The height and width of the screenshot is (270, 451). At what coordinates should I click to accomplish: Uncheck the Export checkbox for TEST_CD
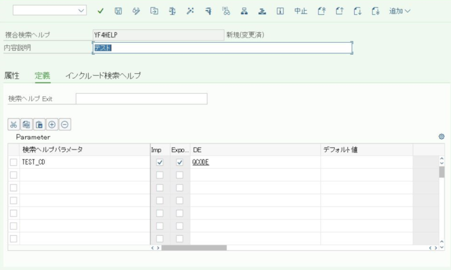coord(180,162)
